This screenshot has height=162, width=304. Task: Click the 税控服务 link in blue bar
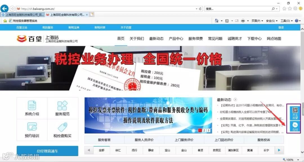click(48, 28)
